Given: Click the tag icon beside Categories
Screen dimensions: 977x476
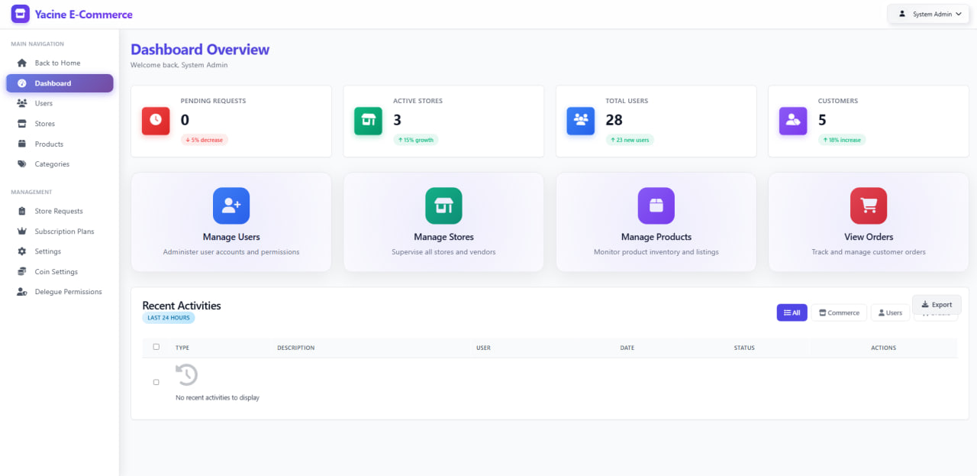Looking at the screenshot, I should click(21, 164).
